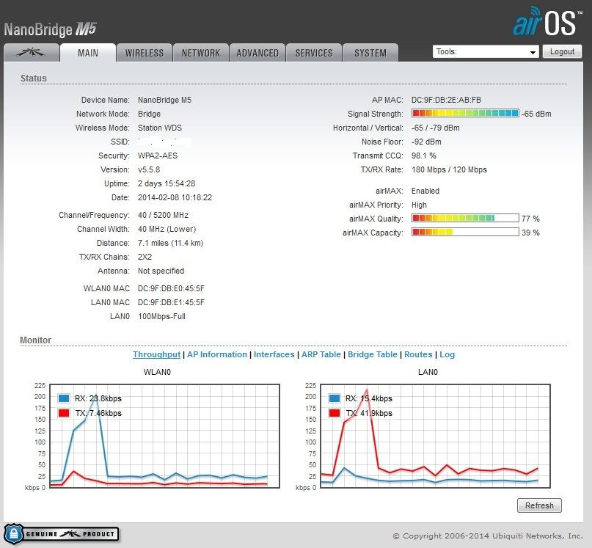592x548 pixels.
Task: Open the AP Information link
Action: pyautogui.click(x=217, y=354)
